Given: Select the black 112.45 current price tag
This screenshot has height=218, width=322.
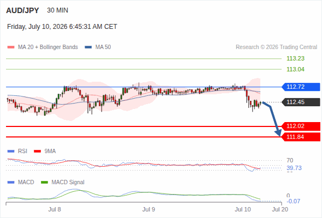Looking at the screenshot, I should (x=301, y=102).
